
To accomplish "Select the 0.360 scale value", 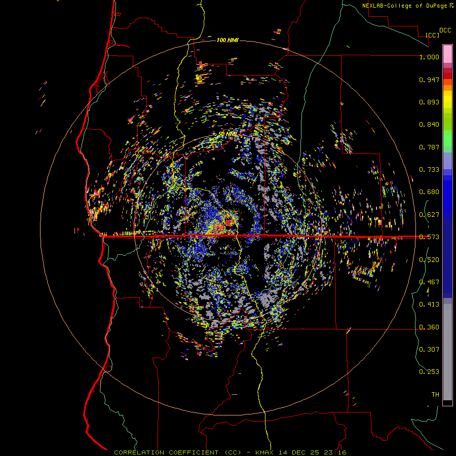I will (429, 327).
